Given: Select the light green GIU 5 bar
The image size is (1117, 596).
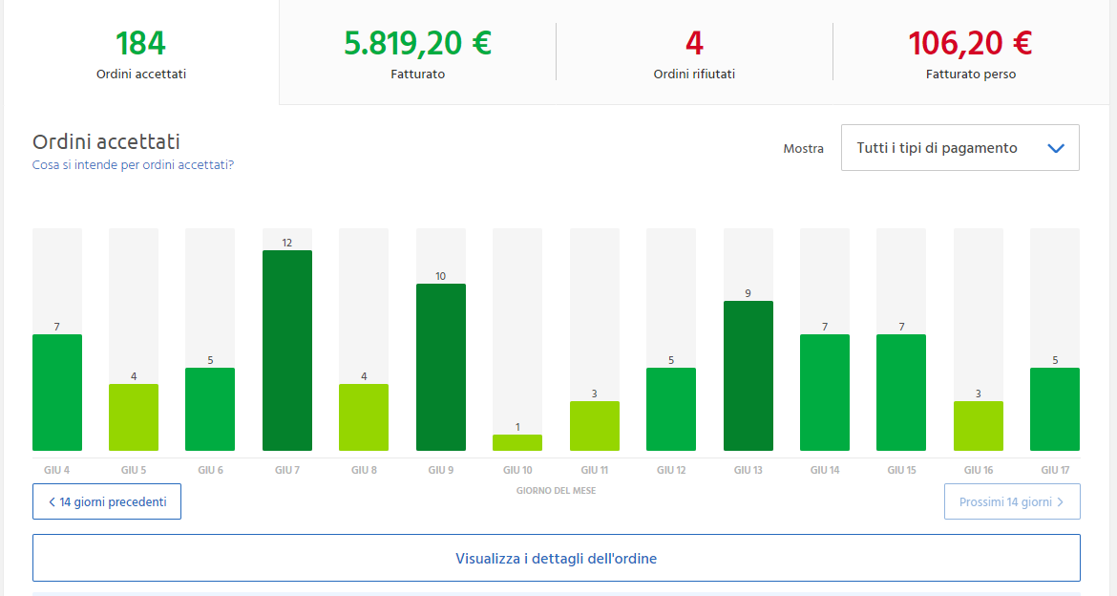Looking at the screenshot, I should coord(134,417).
